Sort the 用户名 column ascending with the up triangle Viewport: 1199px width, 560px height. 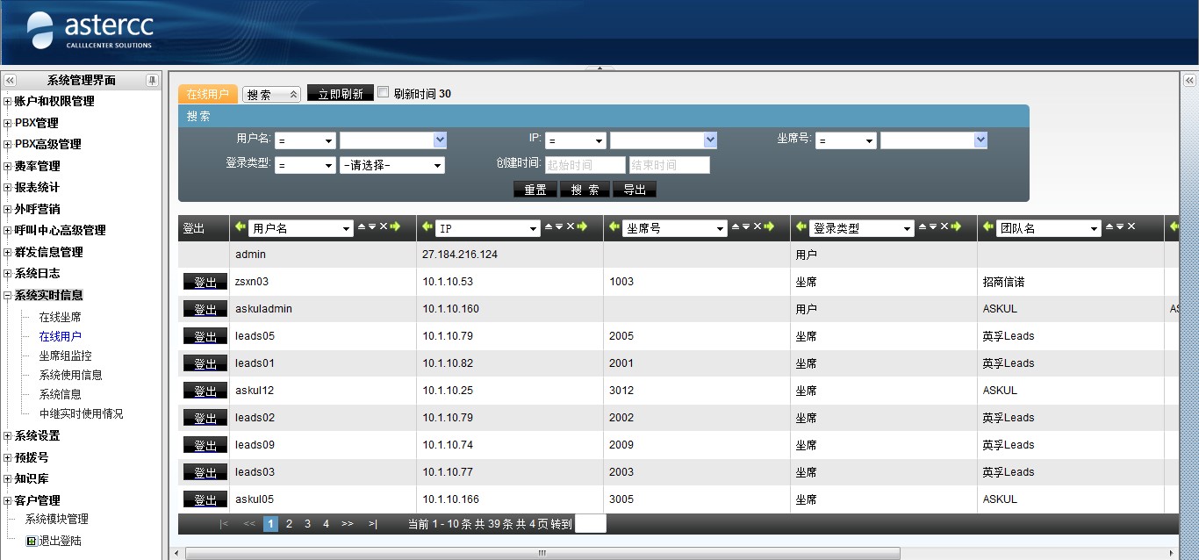pos(361,227)
